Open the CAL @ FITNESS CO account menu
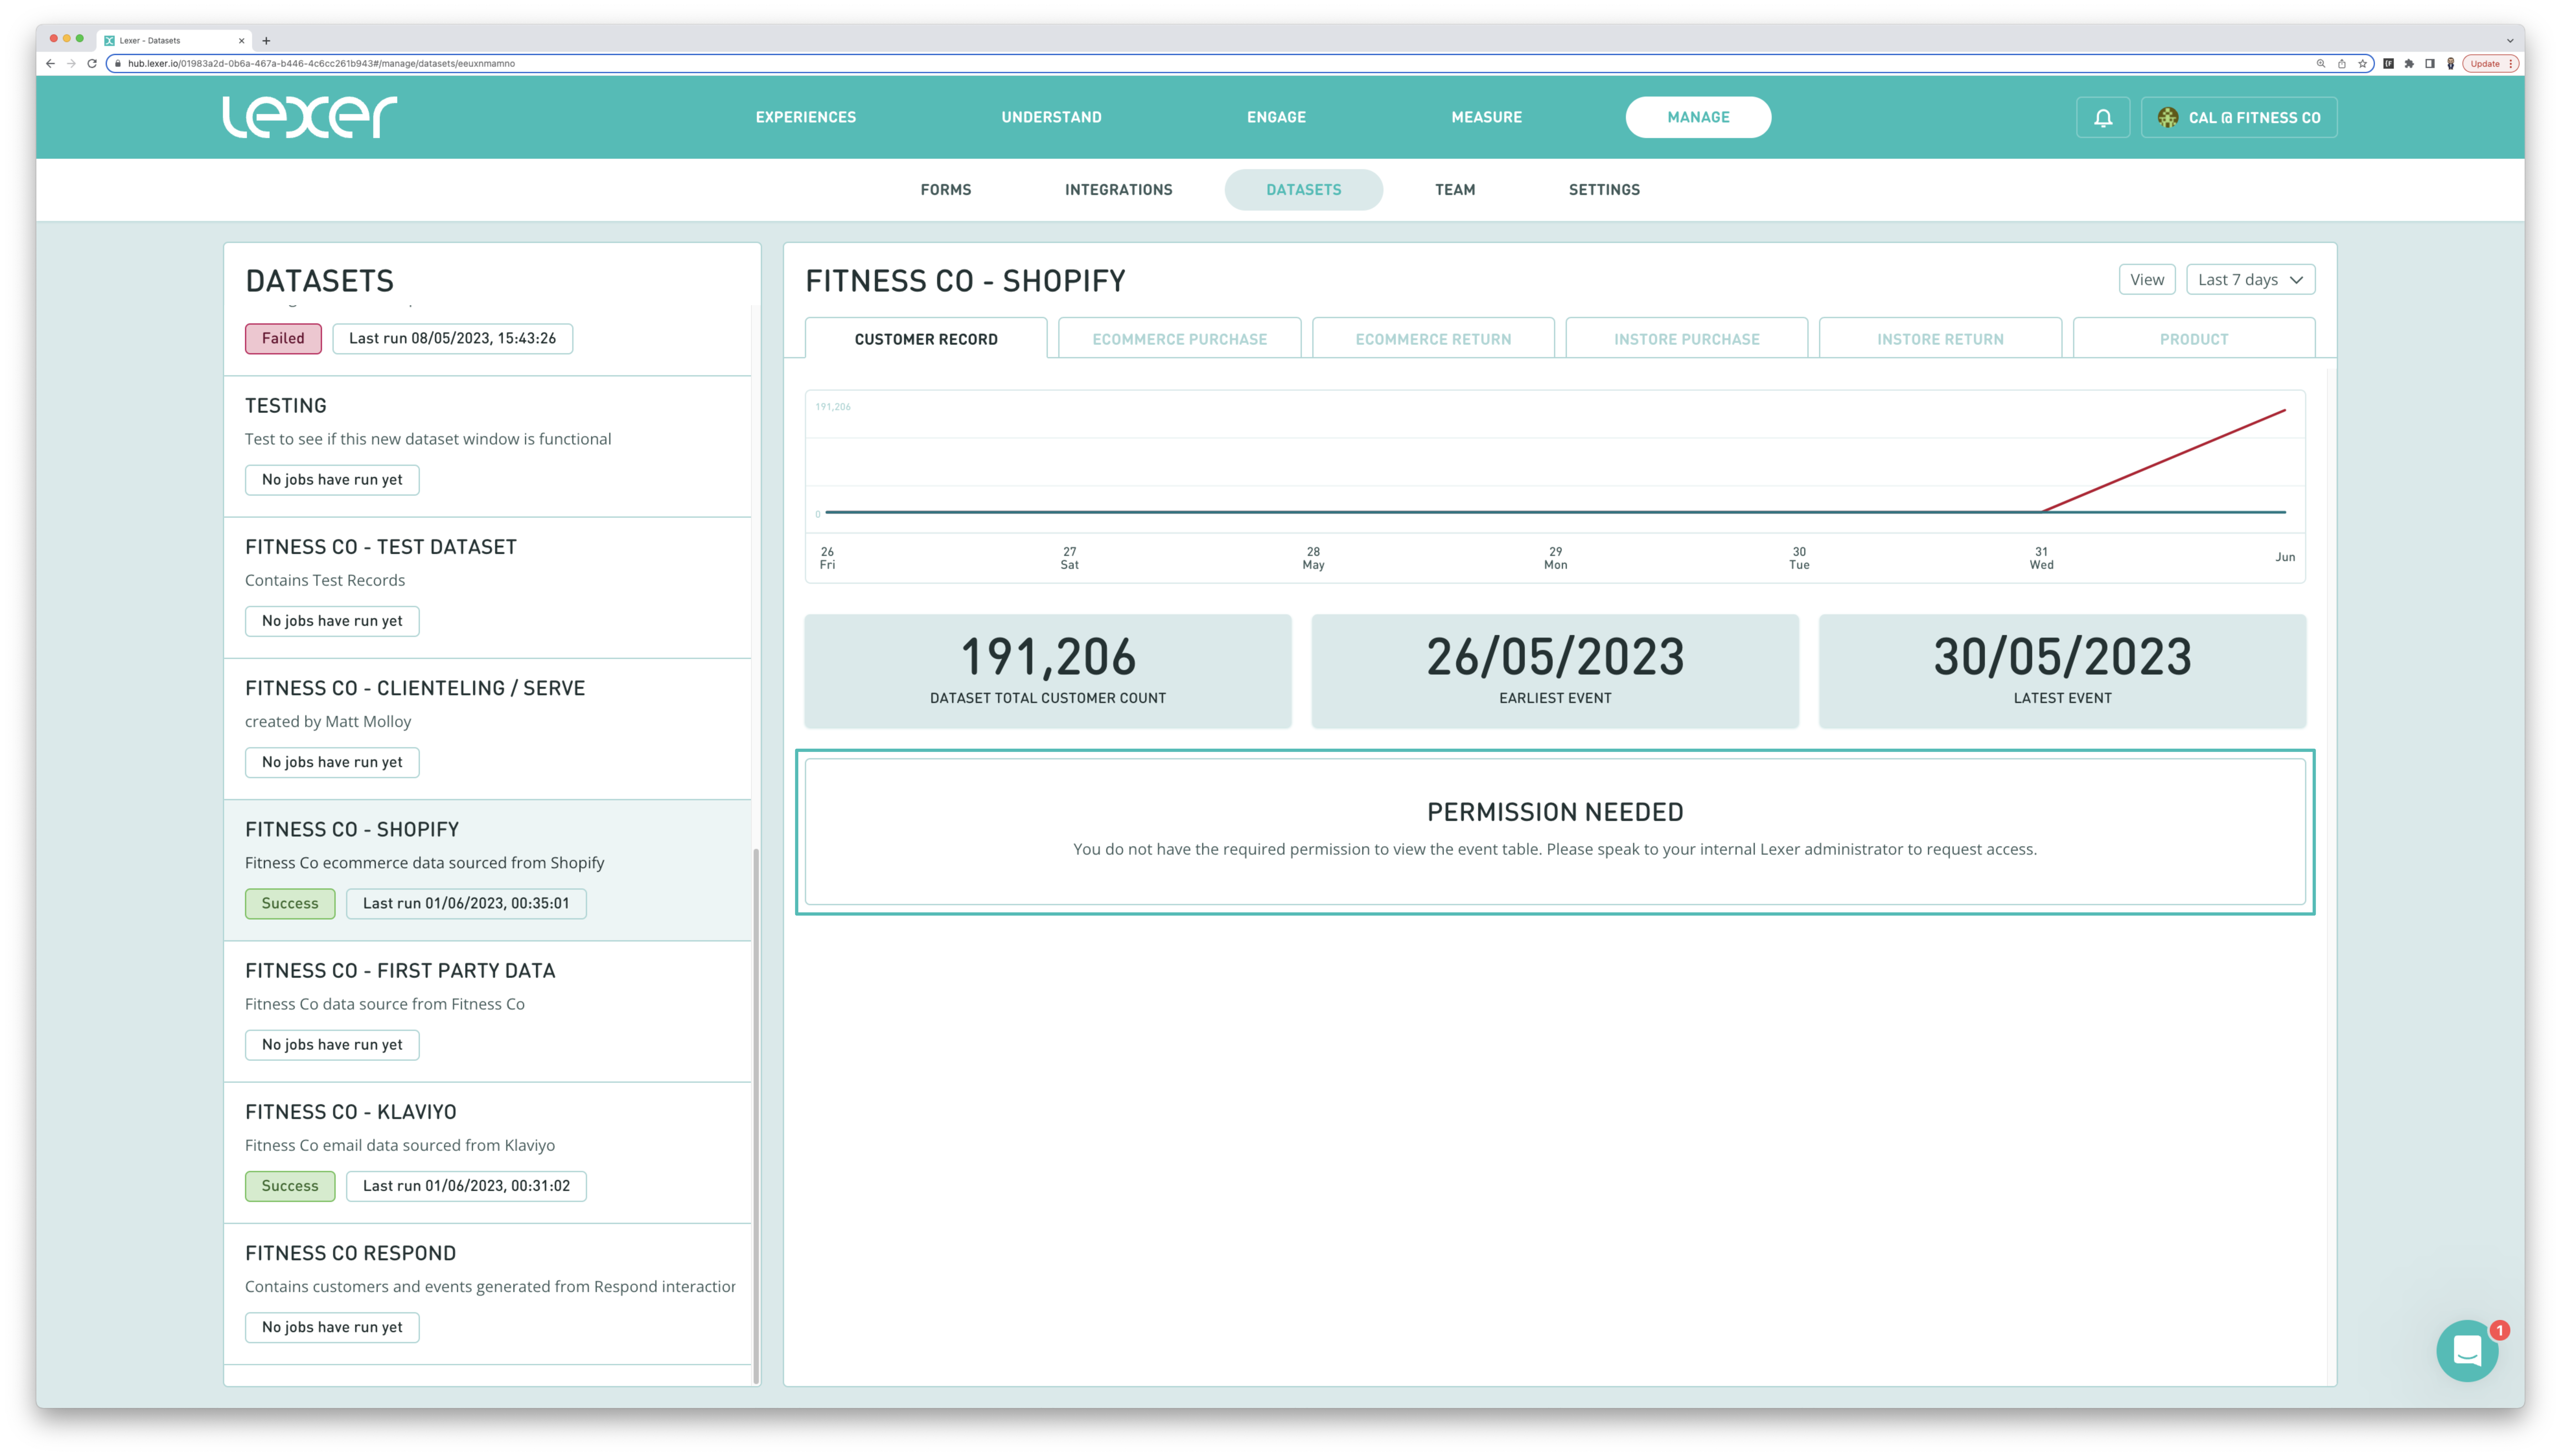Image resolution: width=2561 pixels, height=1456 pixels. (2239, 117)
